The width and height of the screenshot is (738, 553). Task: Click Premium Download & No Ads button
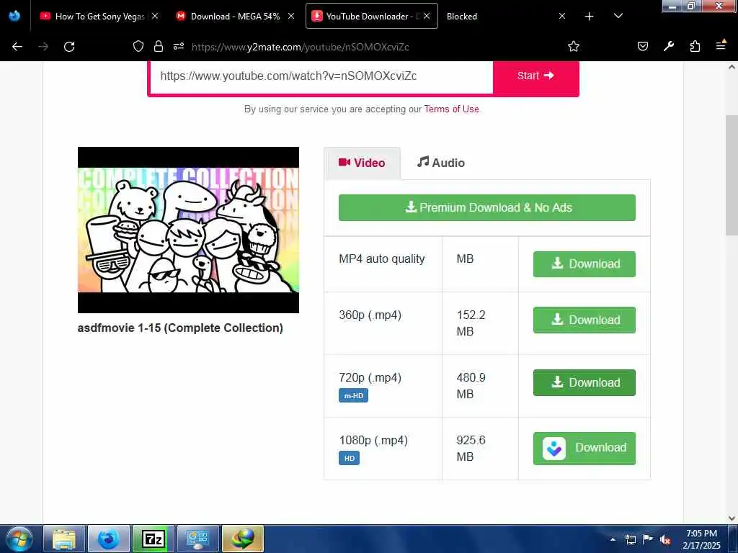(487, 208)
